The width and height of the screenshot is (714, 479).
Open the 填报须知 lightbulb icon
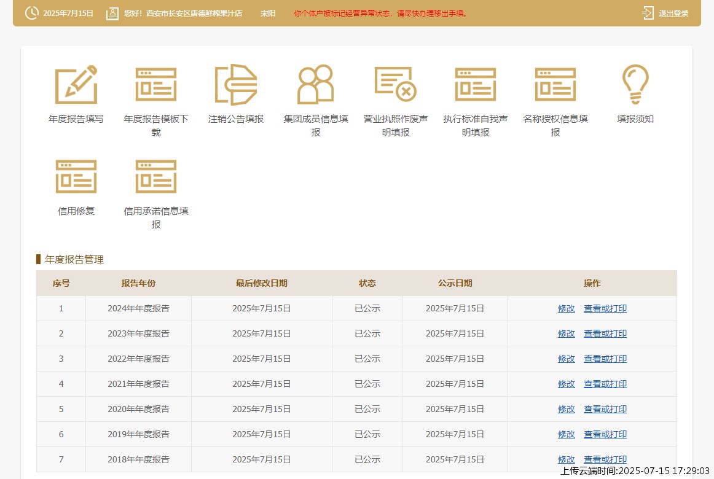point(635,85)
